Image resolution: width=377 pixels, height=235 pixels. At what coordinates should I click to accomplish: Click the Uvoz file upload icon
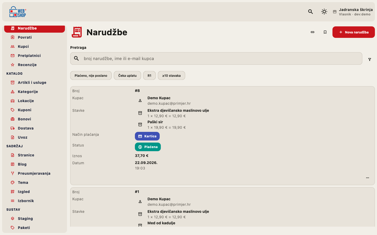click(x=13, y=137)
